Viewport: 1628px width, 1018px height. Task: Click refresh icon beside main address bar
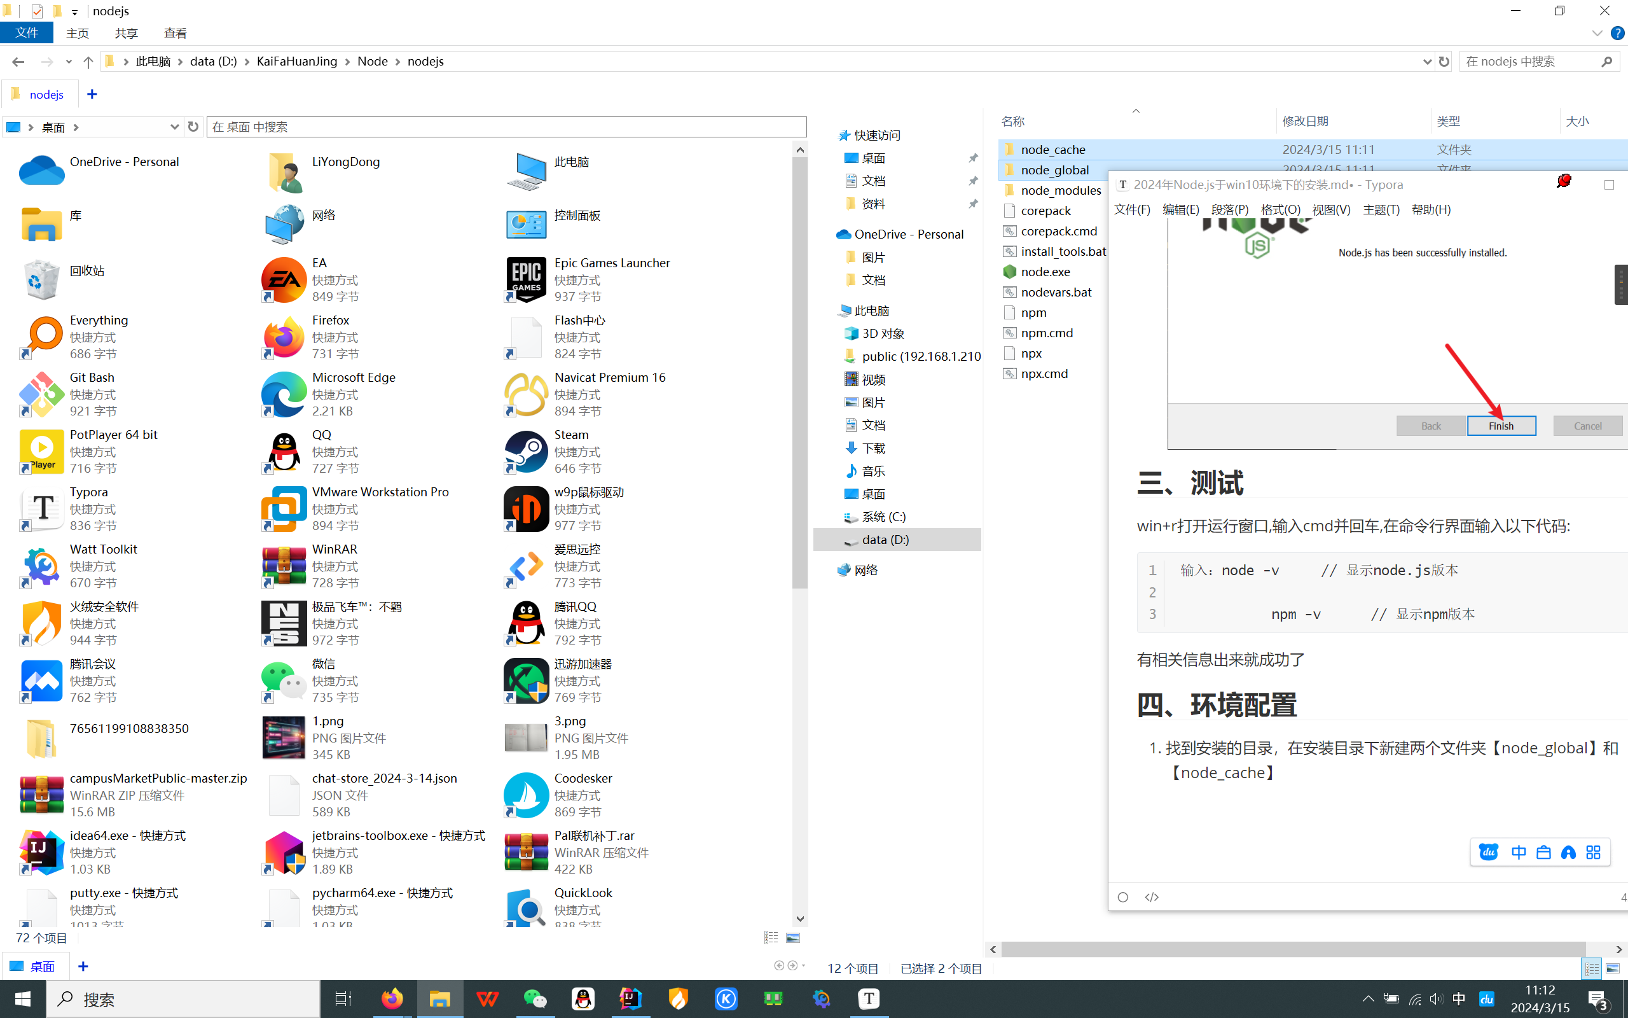[1444, 61]
